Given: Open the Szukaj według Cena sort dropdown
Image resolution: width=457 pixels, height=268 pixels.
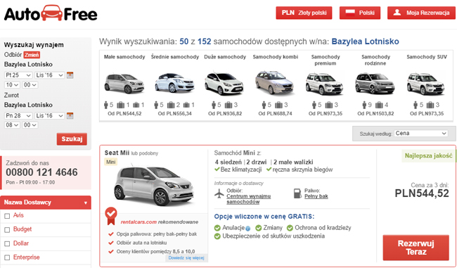Looking at the screenshot, I should coord(421,133).
